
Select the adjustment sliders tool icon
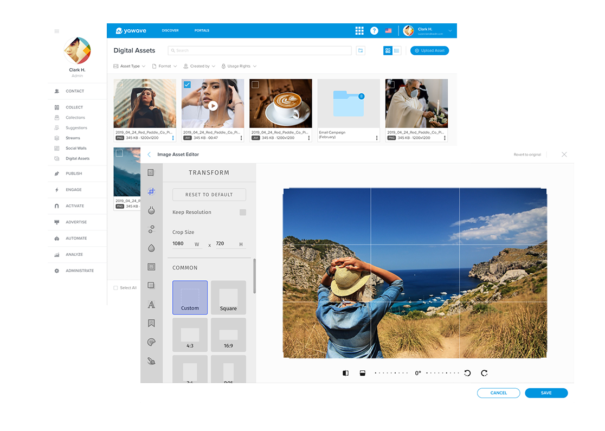click(151, 229)
